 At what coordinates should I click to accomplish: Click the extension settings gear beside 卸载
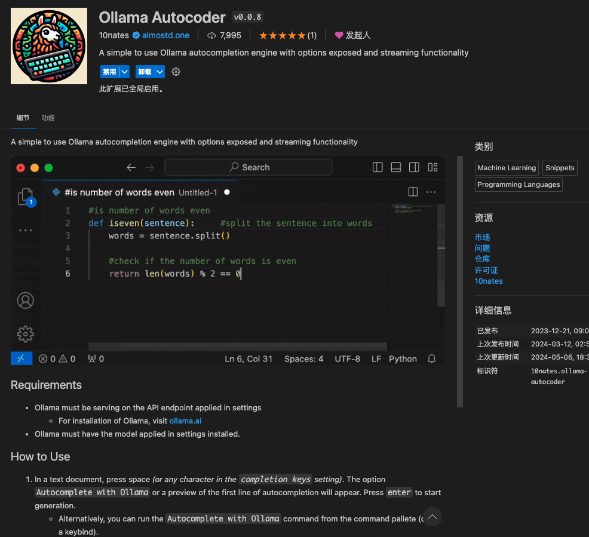click(x=176, y=72)
